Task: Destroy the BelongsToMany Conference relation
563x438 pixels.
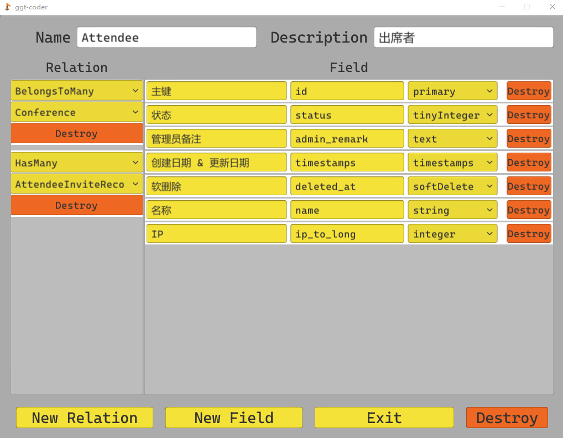Action: pyautogui.click(x=76, y=133)
